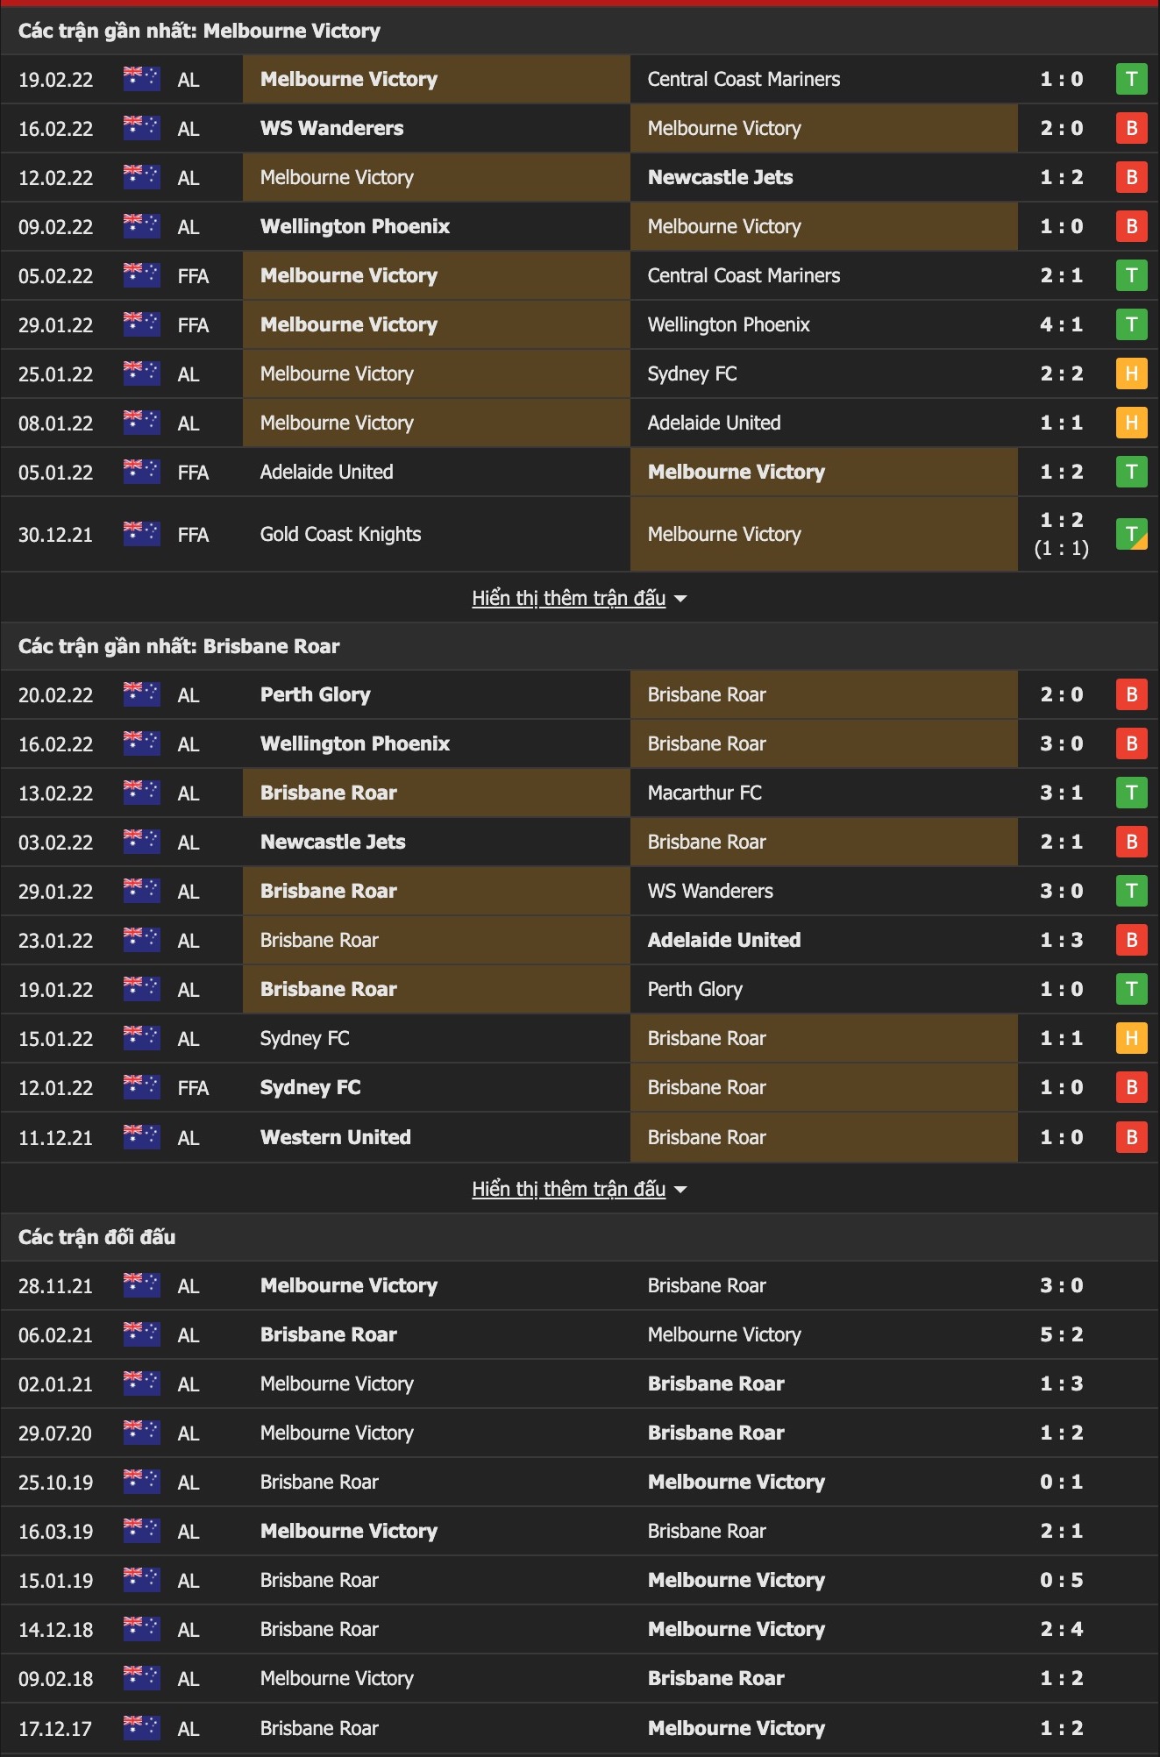Click the 2 : 4 score on 14.12.18 row
1160x1757 pixels.
1061,1629
